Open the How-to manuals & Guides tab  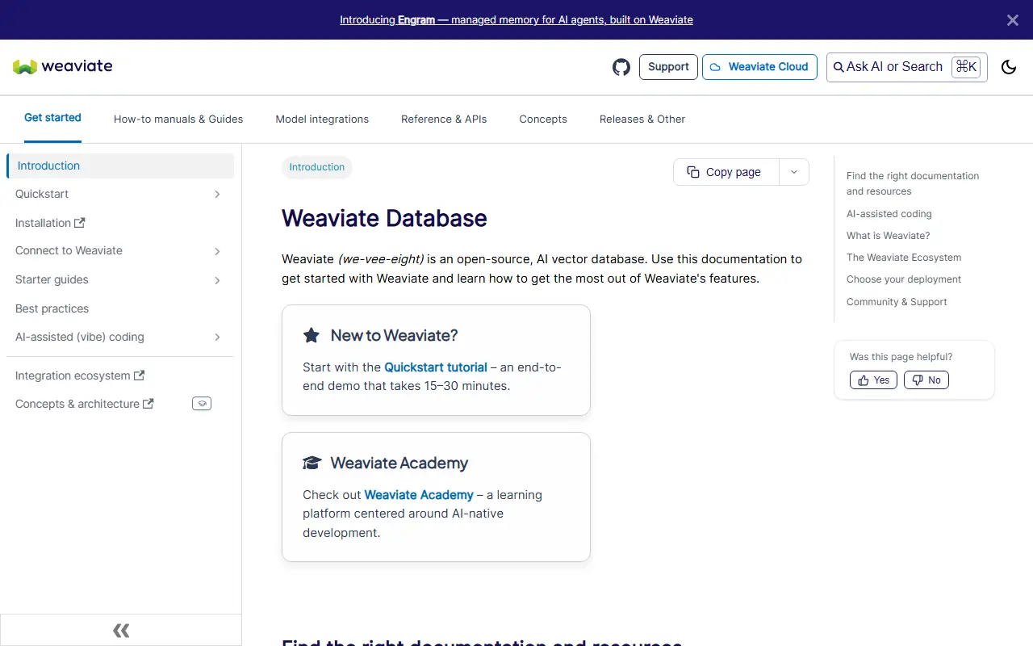click(x=178, y=119)
